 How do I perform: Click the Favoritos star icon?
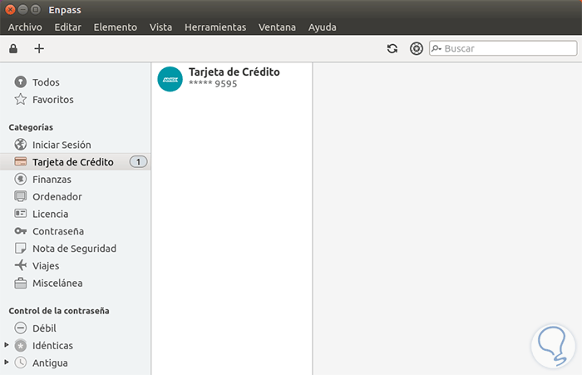tap(21, 99)
